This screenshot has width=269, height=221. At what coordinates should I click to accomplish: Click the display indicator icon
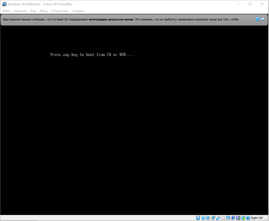click(x=228, y=218)
